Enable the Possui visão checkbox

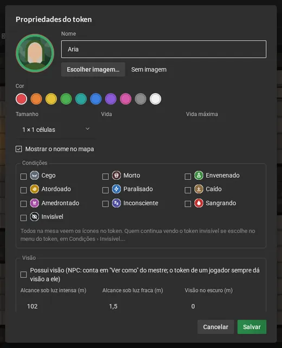[x=23, y=275]
